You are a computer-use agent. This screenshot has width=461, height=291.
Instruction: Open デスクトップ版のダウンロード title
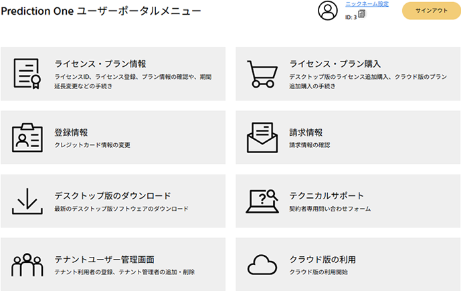click(112, 196)
